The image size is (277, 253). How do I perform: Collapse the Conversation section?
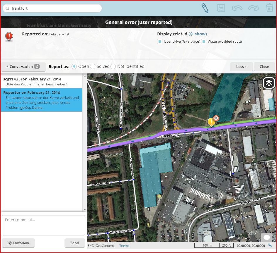coord(23,67)
